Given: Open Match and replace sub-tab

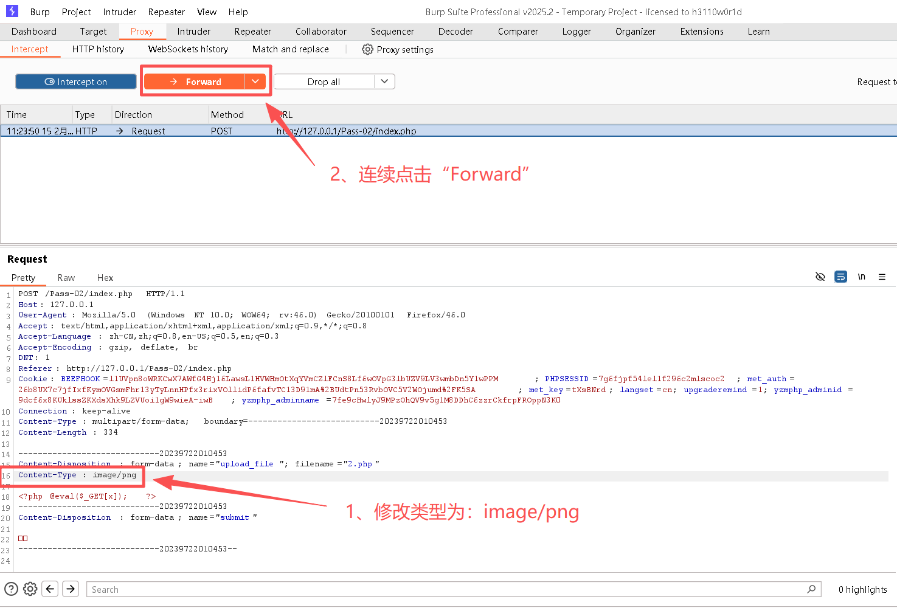Looking at the screenshot, I should click(291, 49).
